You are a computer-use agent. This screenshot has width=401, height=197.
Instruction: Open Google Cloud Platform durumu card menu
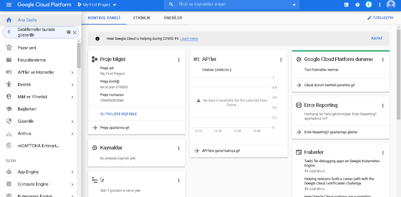coord(383,60)
